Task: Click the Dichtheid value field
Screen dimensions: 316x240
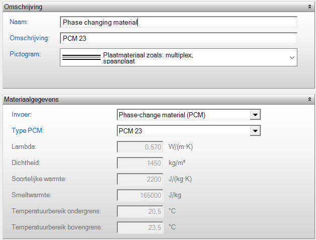Action: tap(140, 163)
